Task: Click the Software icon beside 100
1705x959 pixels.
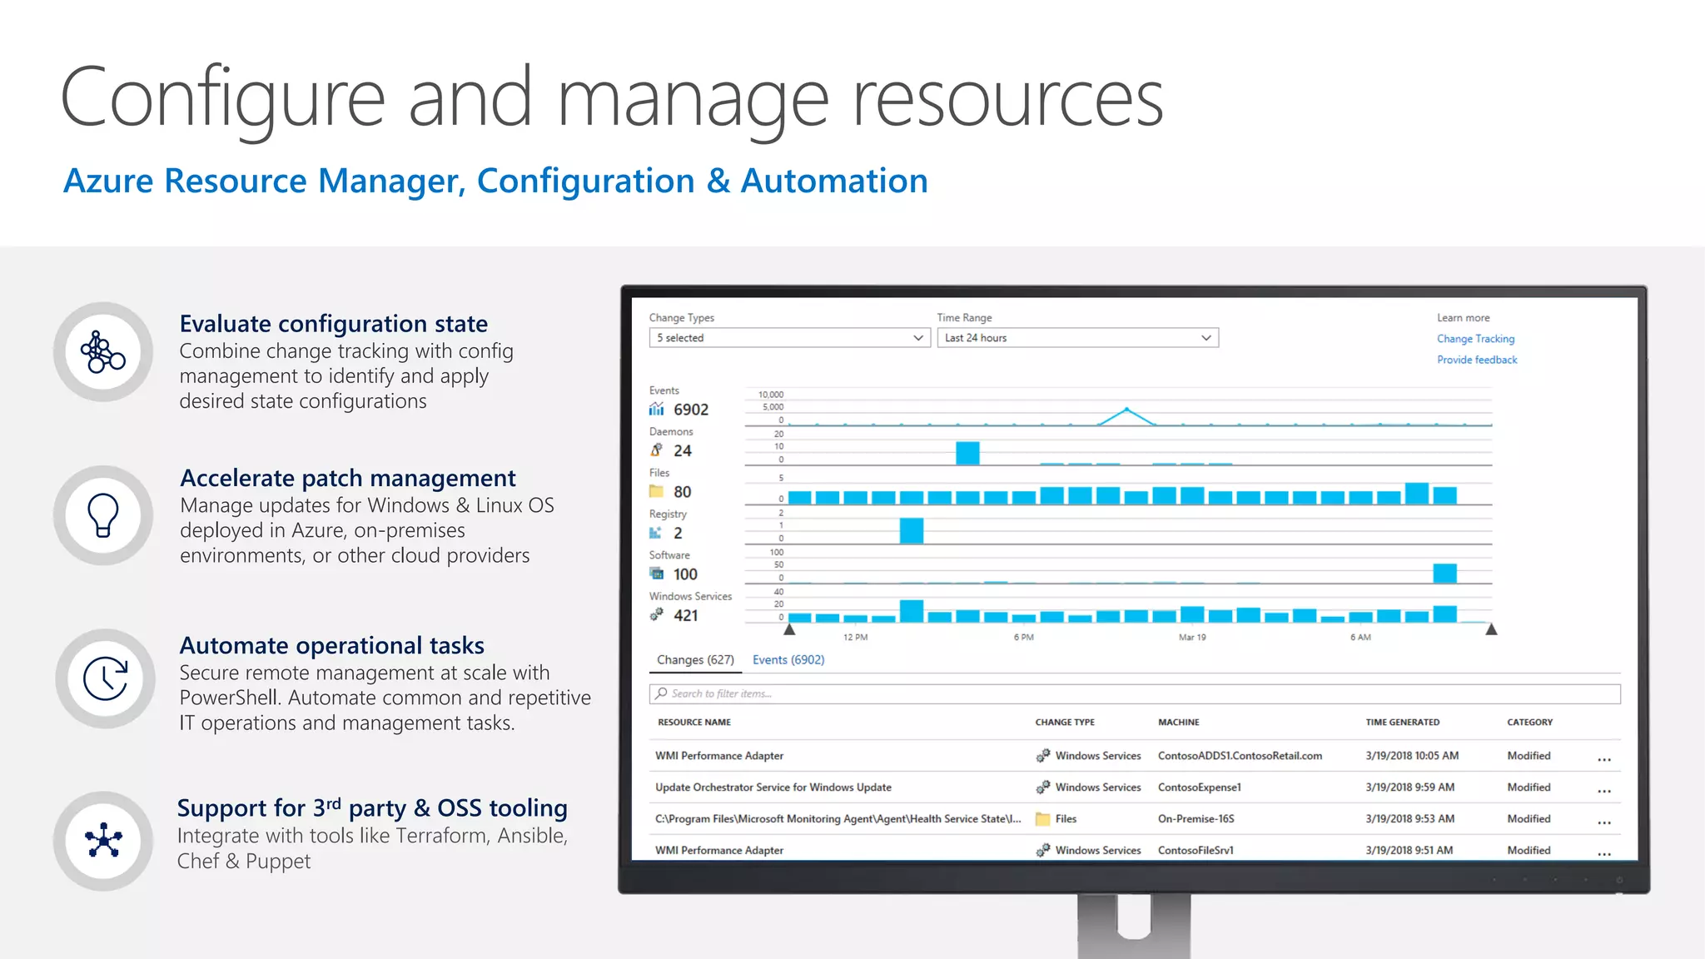Action: click(x=657, y=574)
